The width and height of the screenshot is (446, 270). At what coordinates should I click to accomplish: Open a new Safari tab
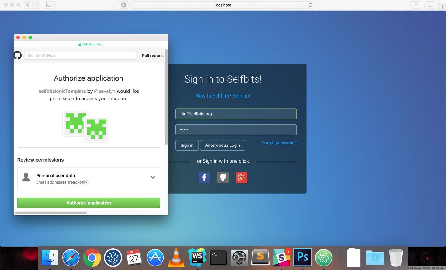(x=442, y=7)
